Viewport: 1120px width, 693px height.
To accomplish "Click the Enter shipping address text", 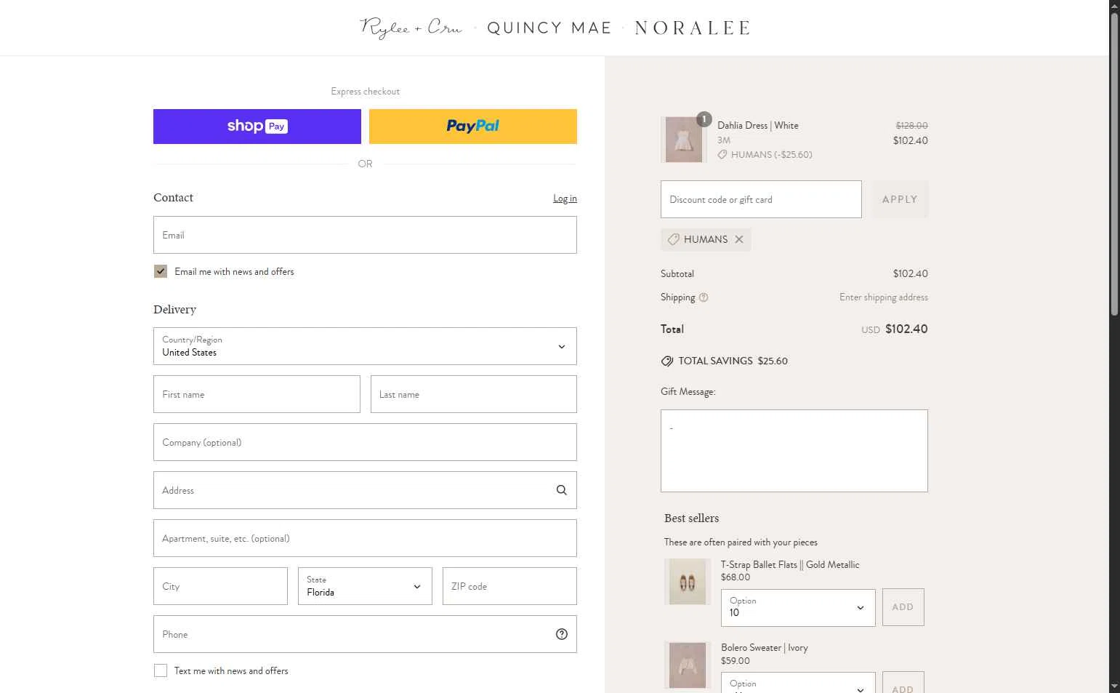I will pos(884,297).
